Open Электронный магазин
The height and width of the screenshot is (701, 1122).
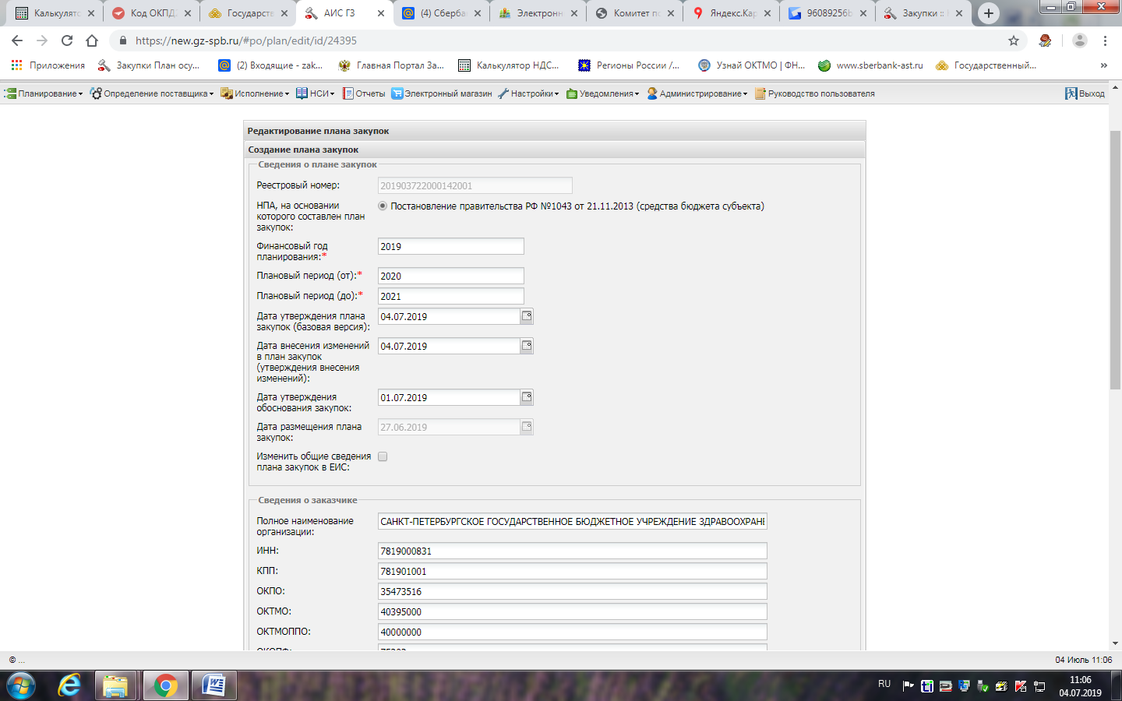point(442,93)
